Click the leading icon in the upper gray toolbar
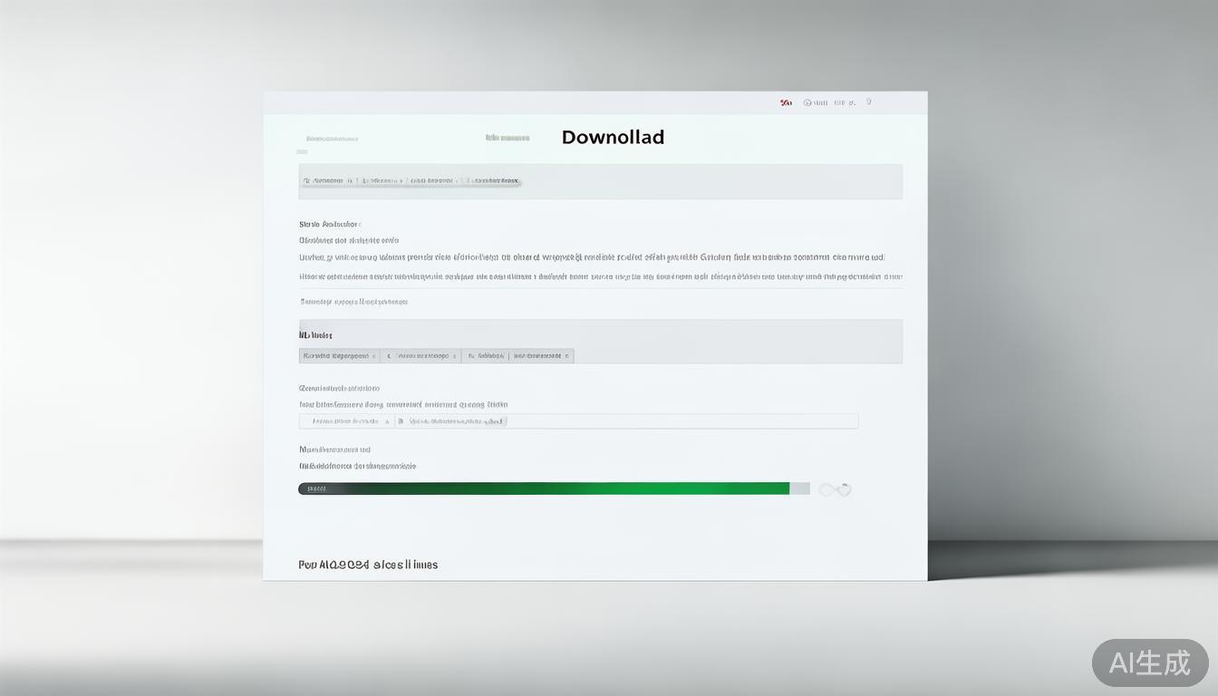Image resolution: width=1218 pixels, height=696 pixels. point(306,181)
